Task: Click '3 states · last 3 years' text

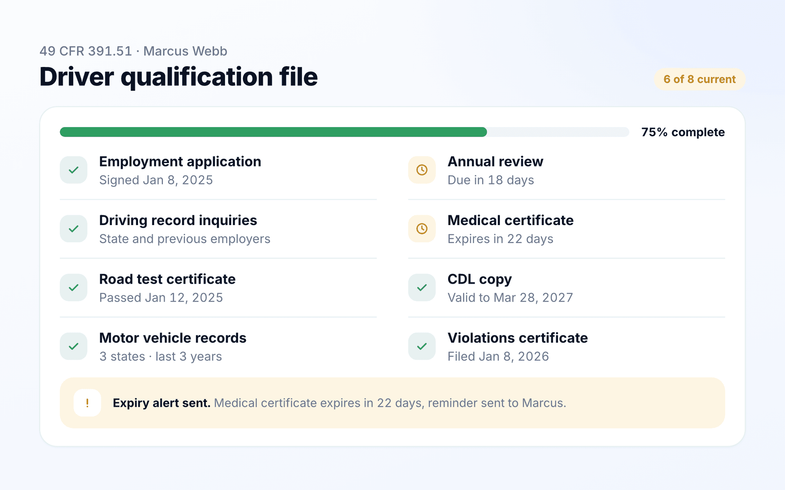Action: tap(161, 356)
